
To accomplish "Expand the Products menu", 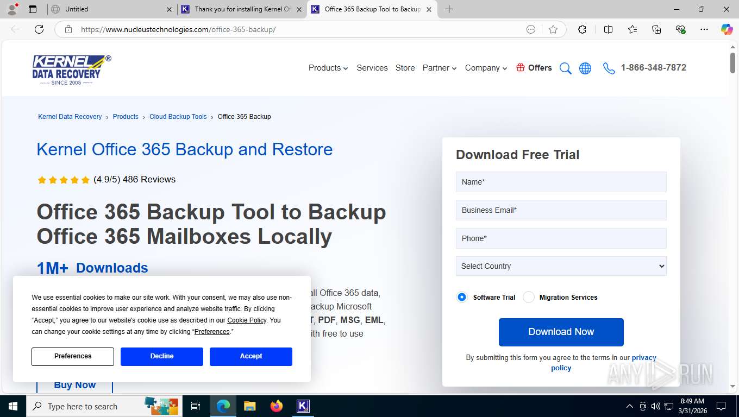I will 328,68.
